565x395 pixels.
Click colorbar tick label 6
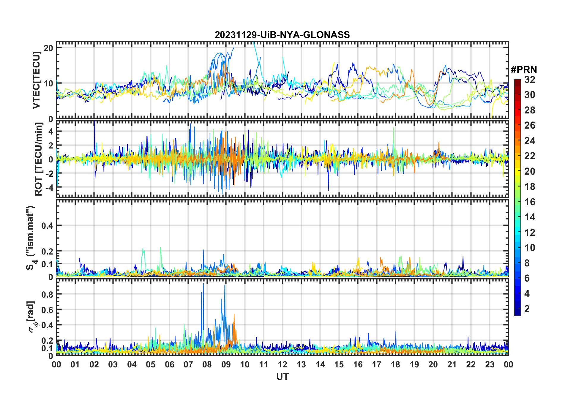tap(527, 278)
